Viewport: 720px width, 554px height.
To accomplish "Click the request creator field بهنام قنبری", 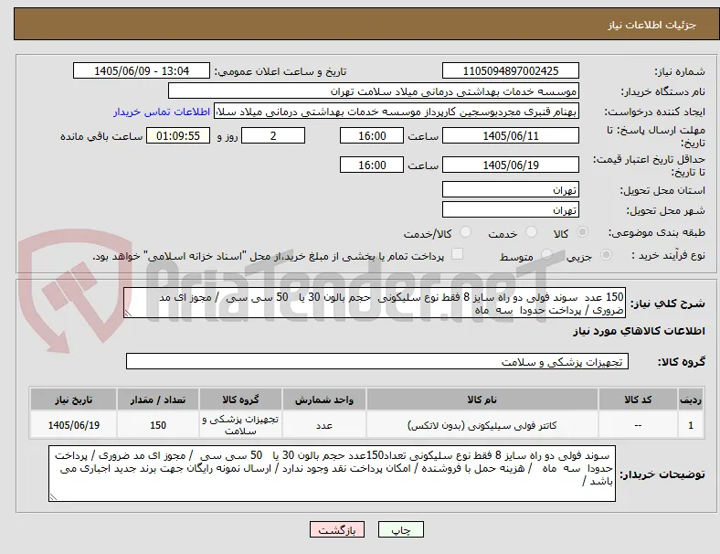I will 397,112.
